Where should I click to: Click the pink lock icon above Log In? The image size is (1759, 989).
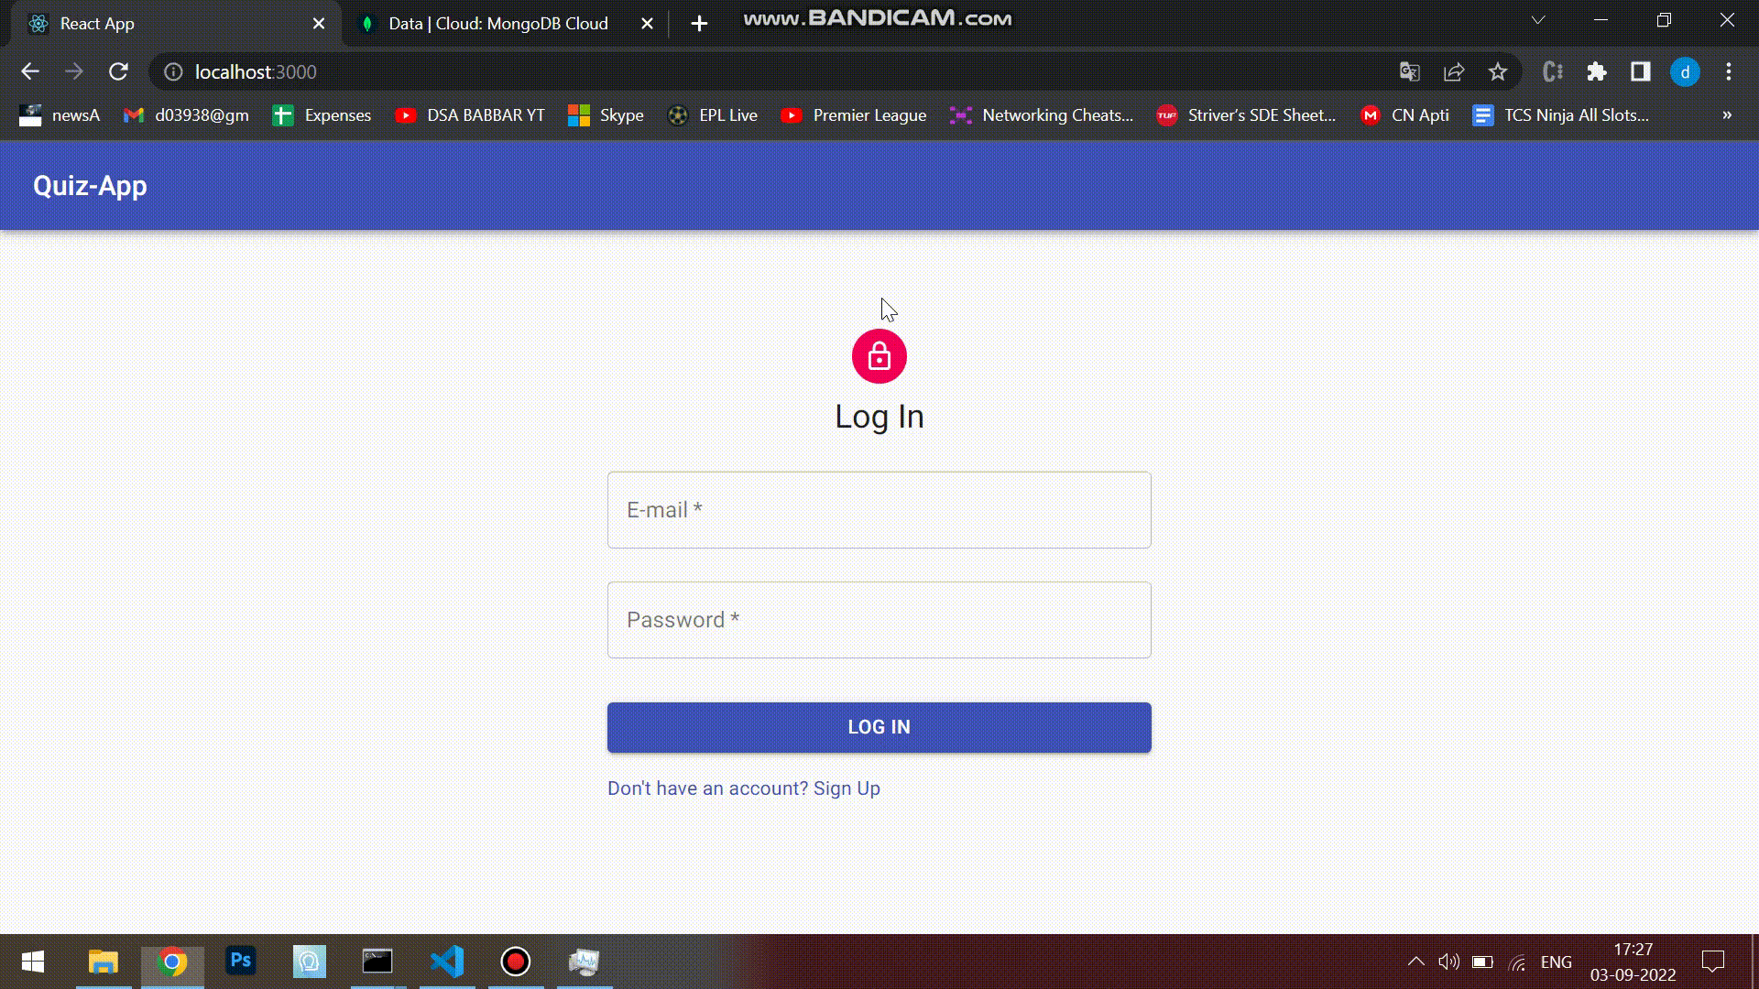point(879,356)
